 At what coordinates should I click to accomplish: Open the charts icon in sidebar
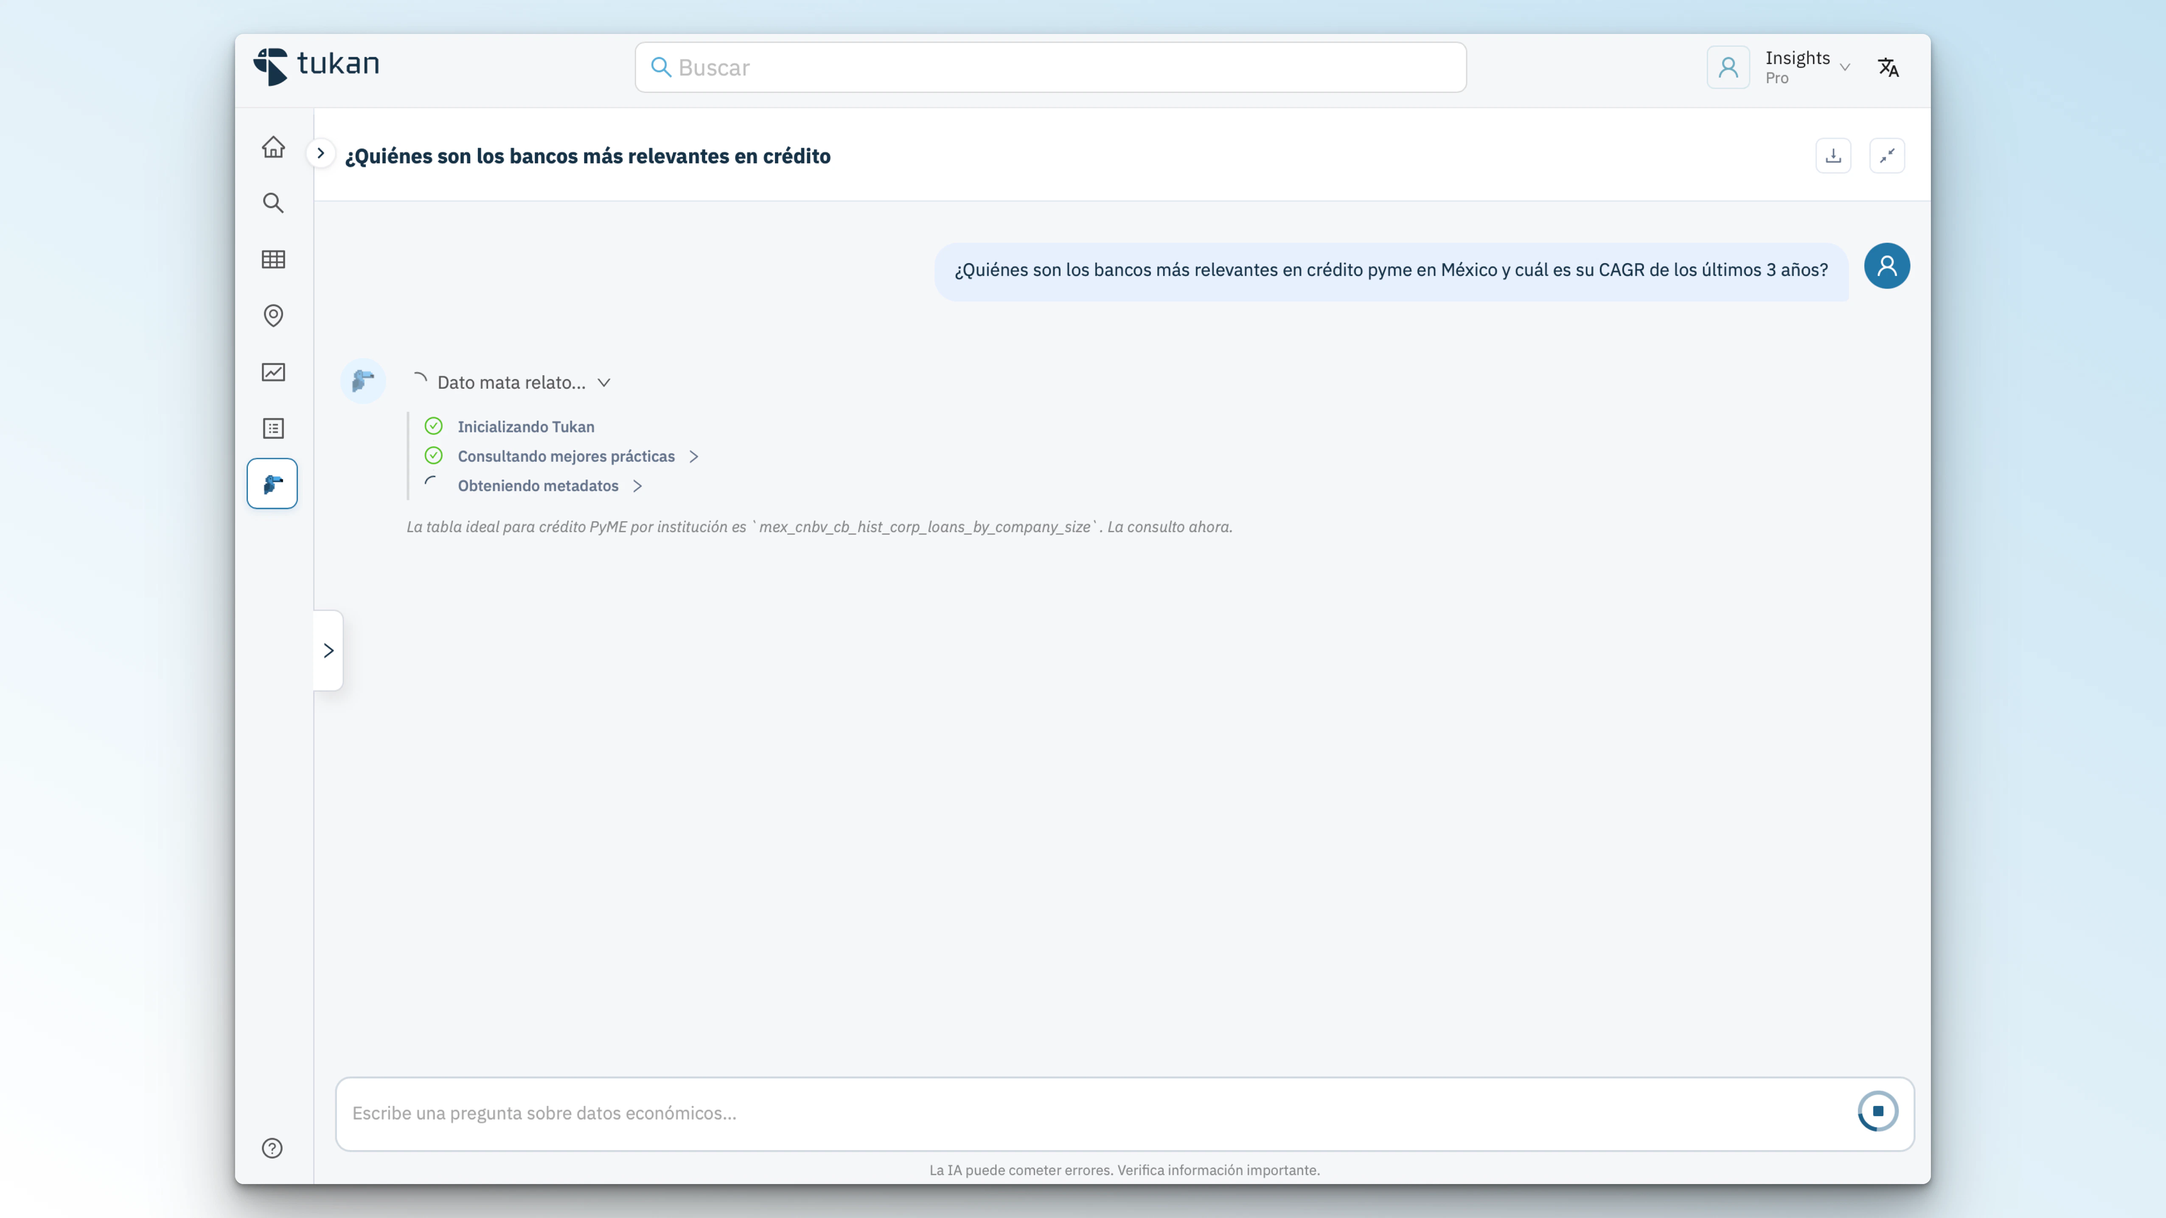(273, 372)
